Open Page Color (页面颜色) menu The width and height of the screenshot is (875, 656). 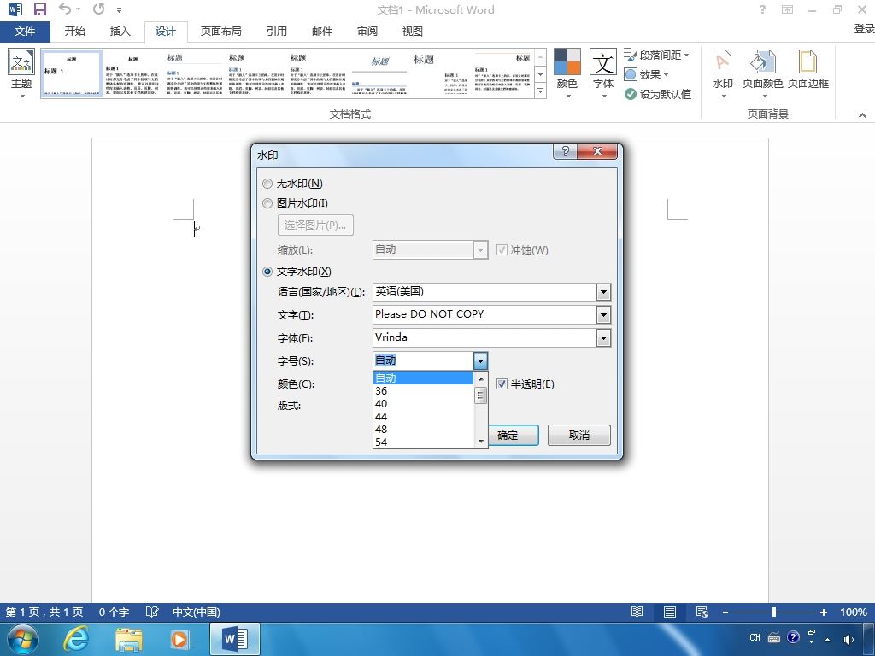(x=763, y=73)
